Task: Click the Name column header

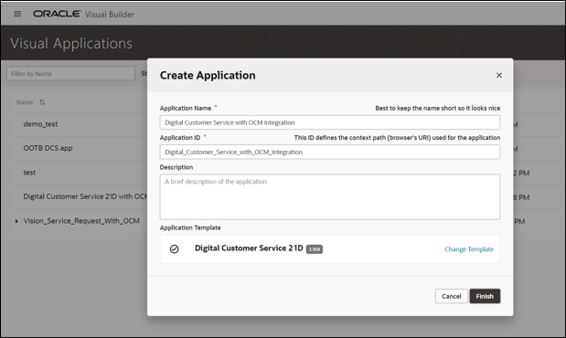Action: [25, 102]
